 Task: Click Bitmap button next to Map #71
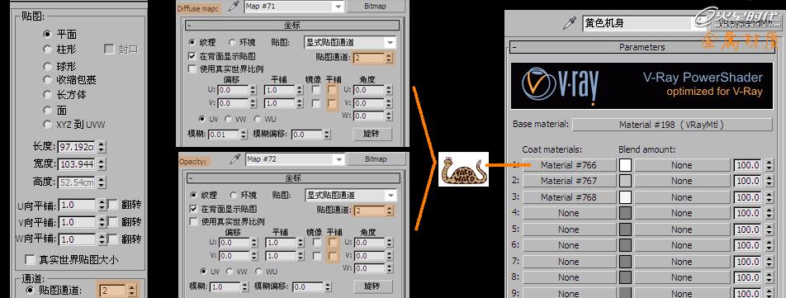[x=375, y=7]
